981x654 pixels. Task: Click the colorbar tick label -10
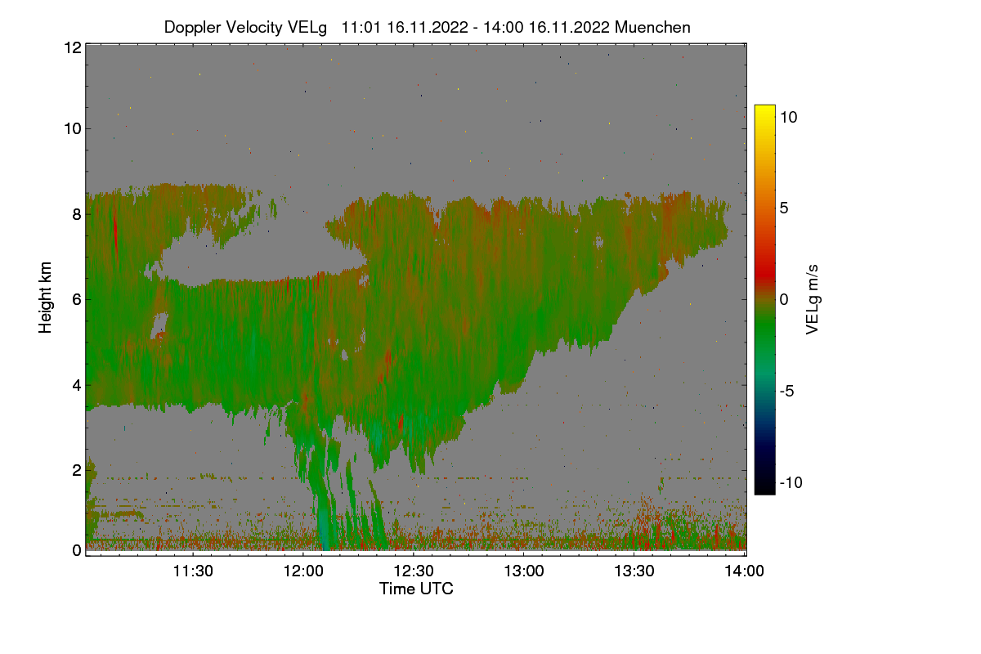pyautogui.click(x=791, y=482)
